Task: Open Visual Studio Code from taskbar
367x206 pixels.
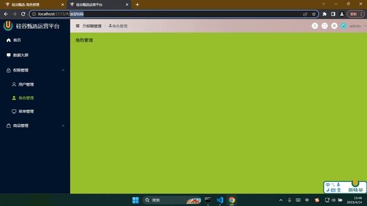Action: tap(220, 200)
